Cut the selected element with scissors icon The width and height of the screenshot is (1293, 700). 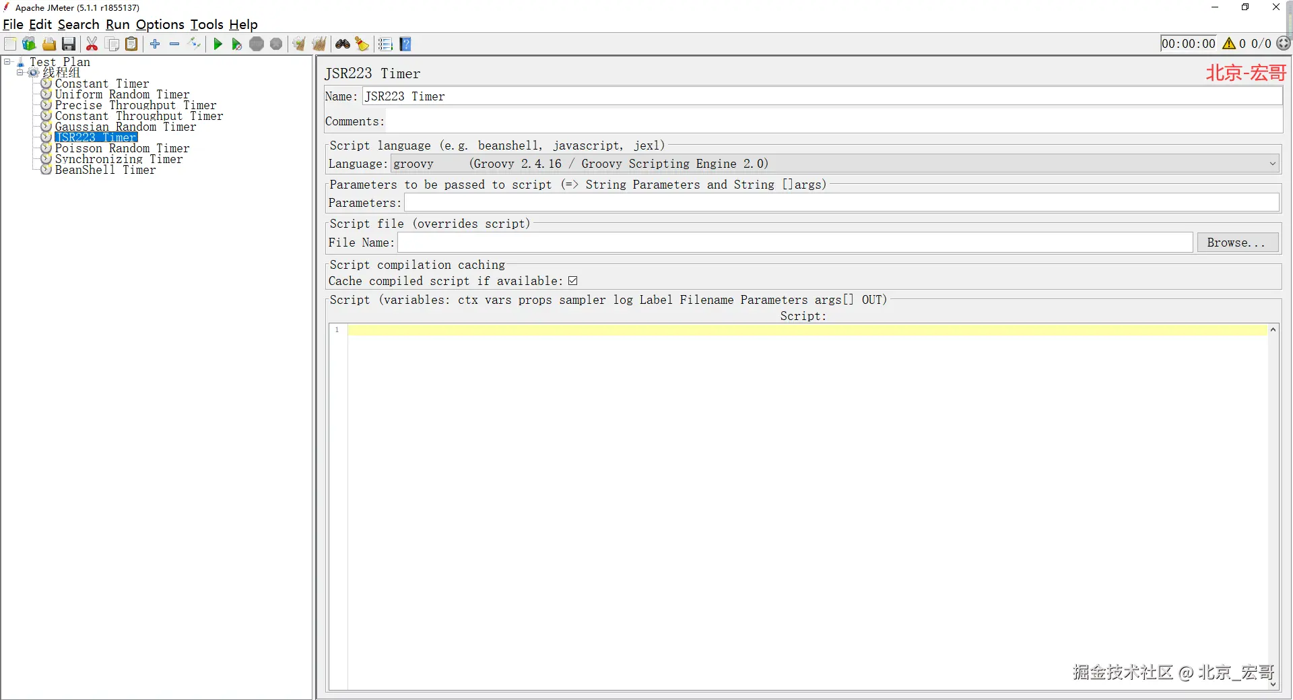pos(92,44)
